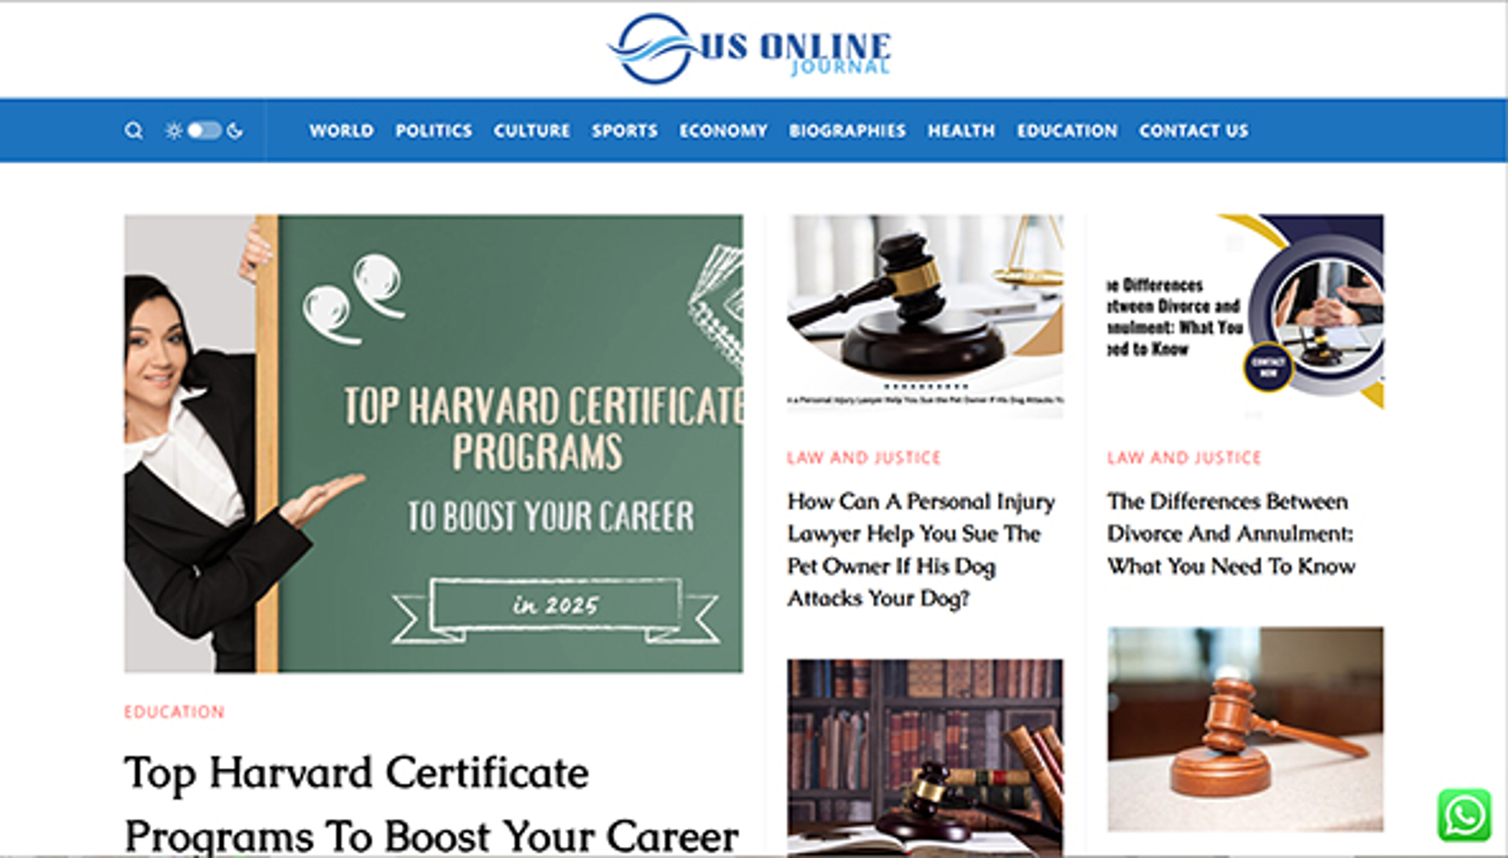Open the WORLD menu item
This screenshot has width=1508, height=858.
click(x=343, y=131)
